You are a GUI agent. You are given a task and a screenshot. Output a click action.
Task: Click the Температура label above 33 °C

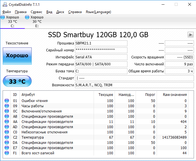tap(17, 71)
